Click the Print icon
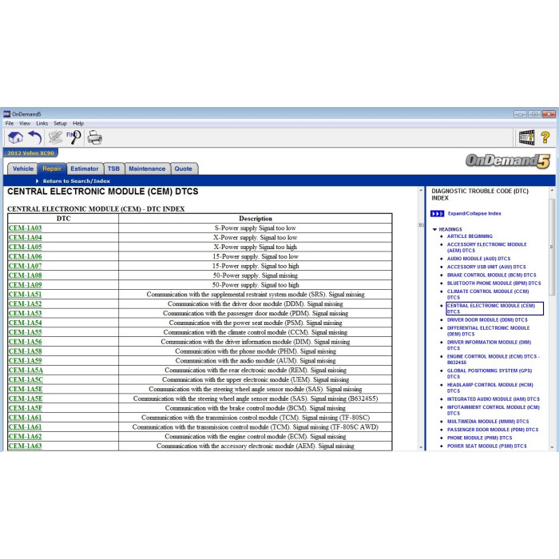The width and height of the screenshot is (559, 559). click(95, 137)
